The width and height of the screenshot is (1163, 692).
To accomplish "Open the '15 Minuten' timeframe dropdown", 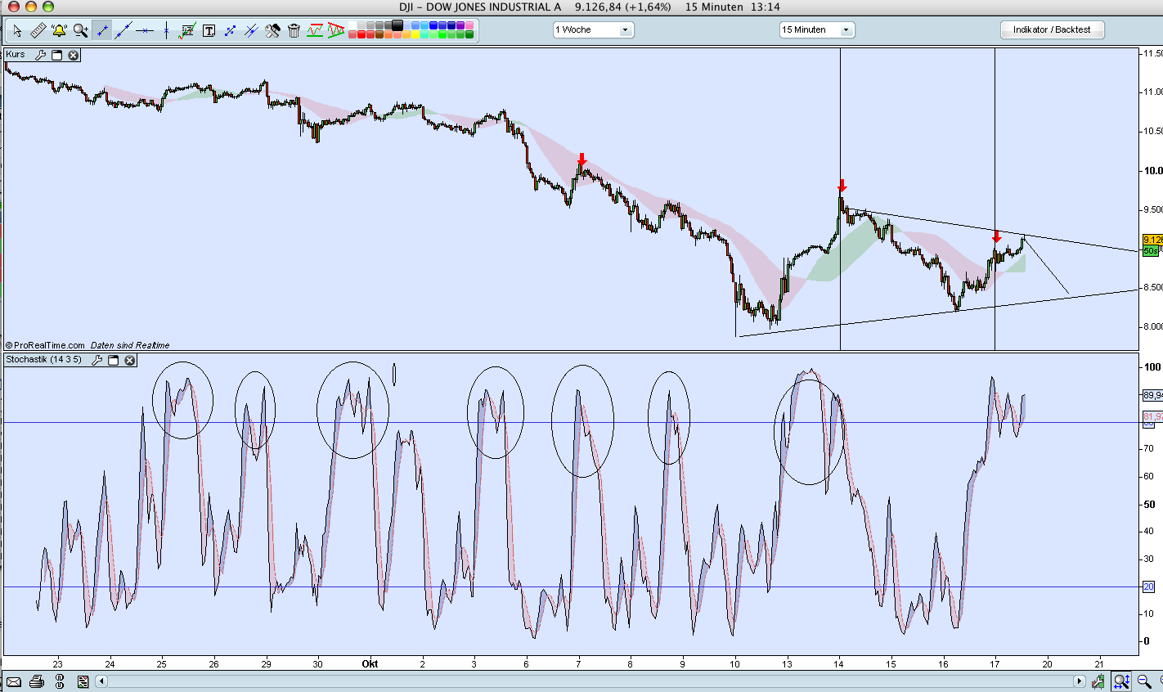I will [x=817, y=30].
